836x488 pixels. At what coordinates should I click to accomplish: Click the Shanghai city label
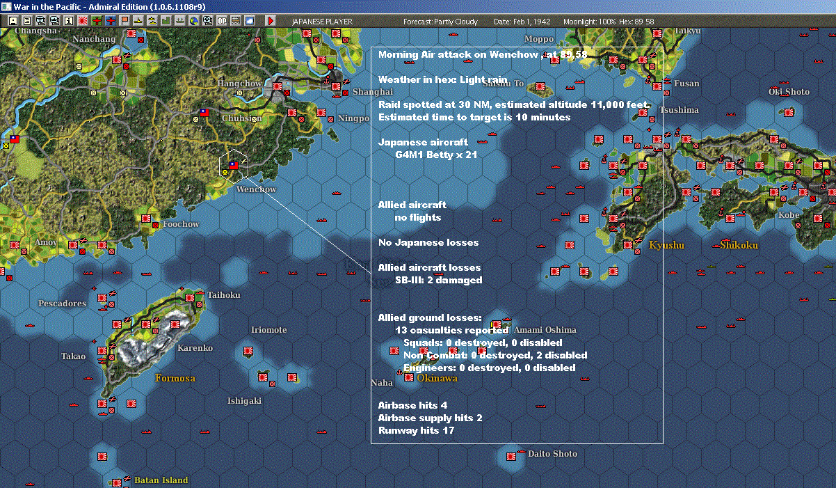373,92
